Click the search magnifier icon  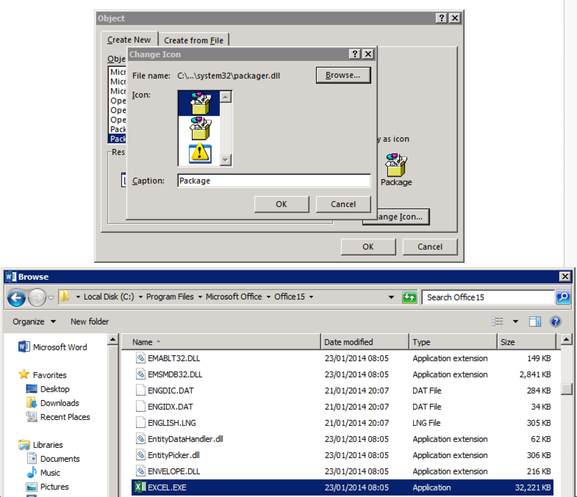563,297
